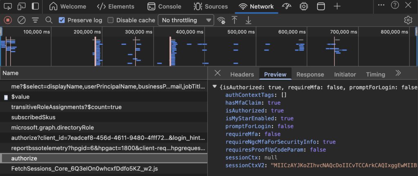Select the subscribedSkus request
Screen dimensions: 418x176
coord(33,117)
